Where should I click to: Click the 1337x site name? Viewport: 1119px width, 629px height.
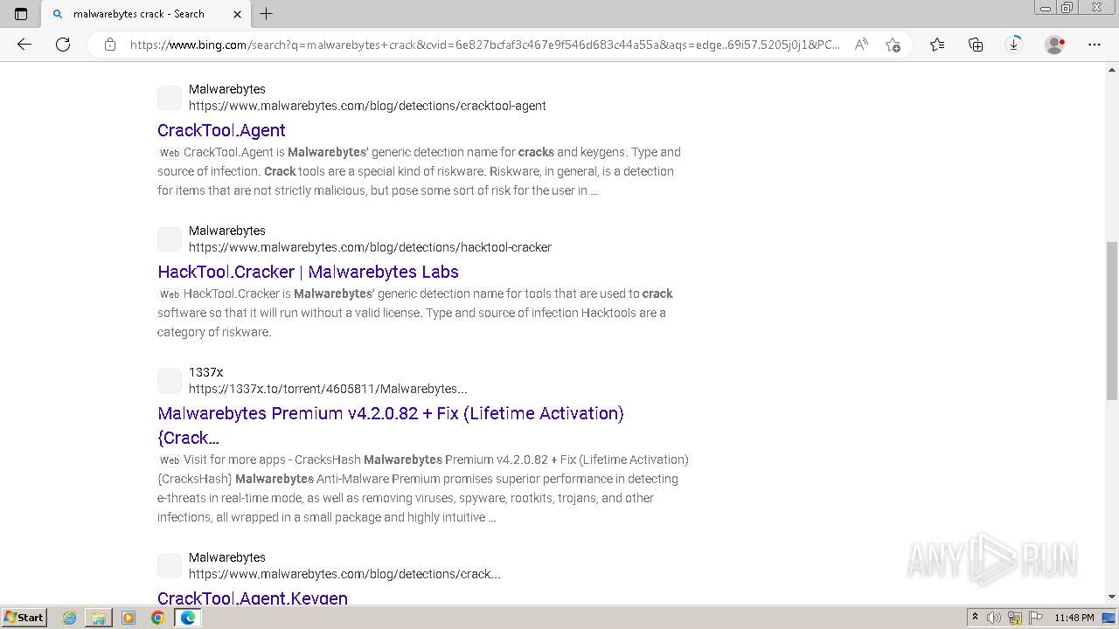click(x=205, y=372)
